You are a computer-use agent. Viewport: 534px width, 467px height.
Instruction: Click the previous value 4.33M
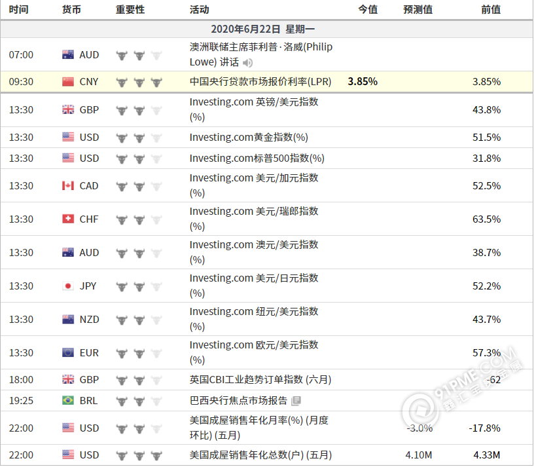[487, 455]
